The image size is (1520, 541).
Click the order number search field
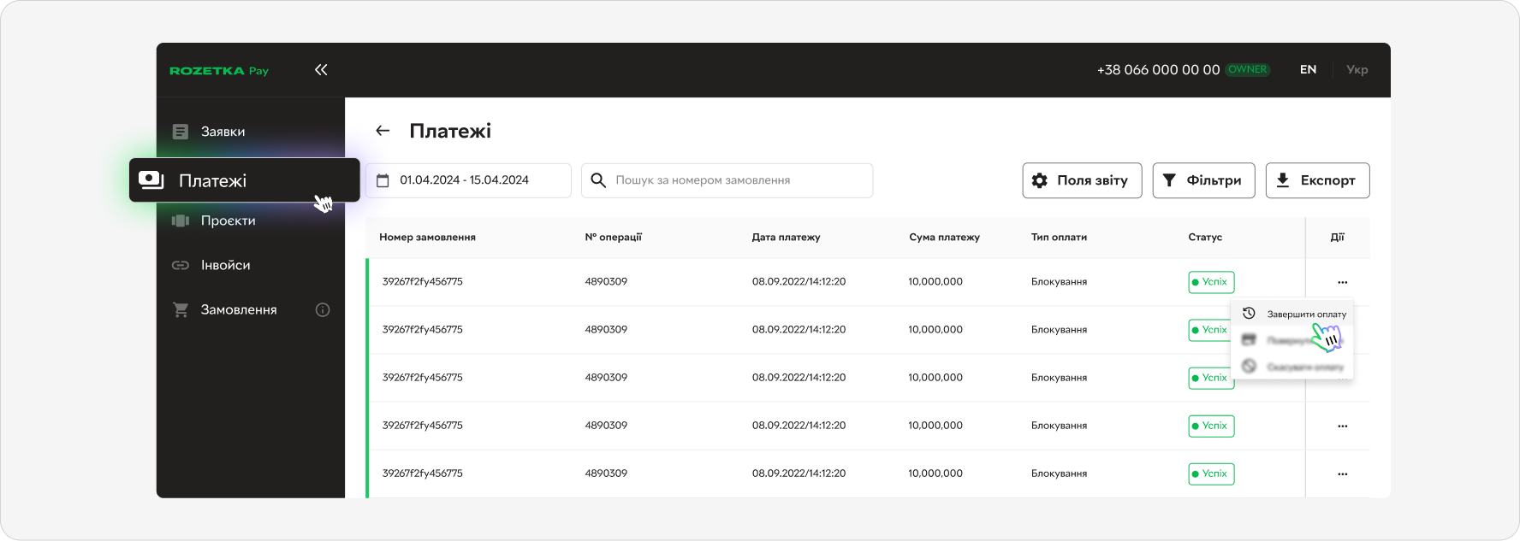pyautogui.click(x=736, y=180)
